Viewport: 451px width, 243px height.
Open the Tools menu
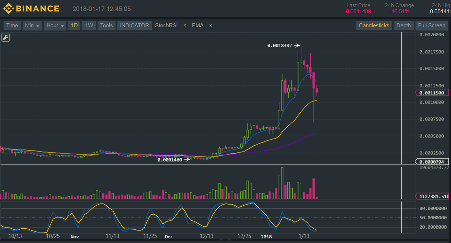[x=106, y=25]
